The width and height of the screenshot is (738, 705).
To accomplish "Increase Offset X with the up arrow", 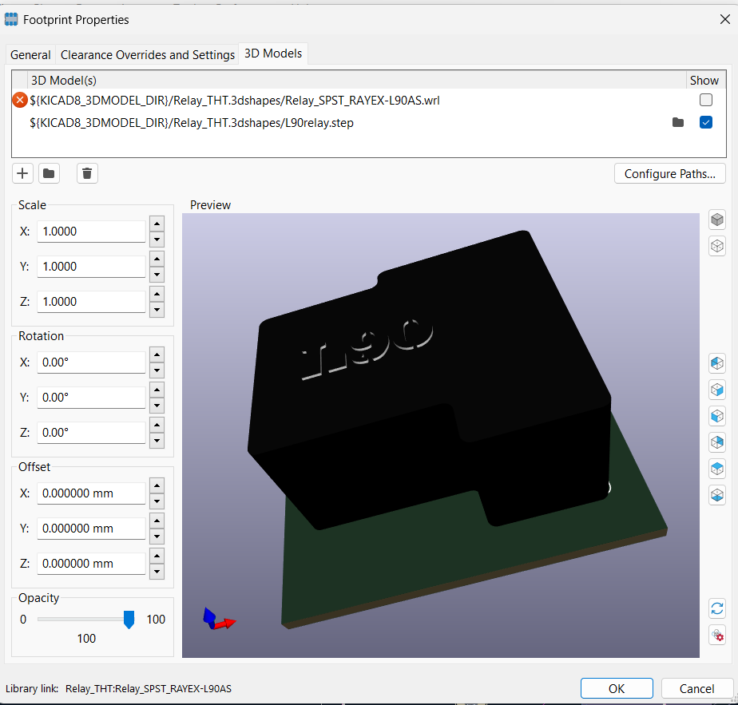I will [x=157, y=485].
